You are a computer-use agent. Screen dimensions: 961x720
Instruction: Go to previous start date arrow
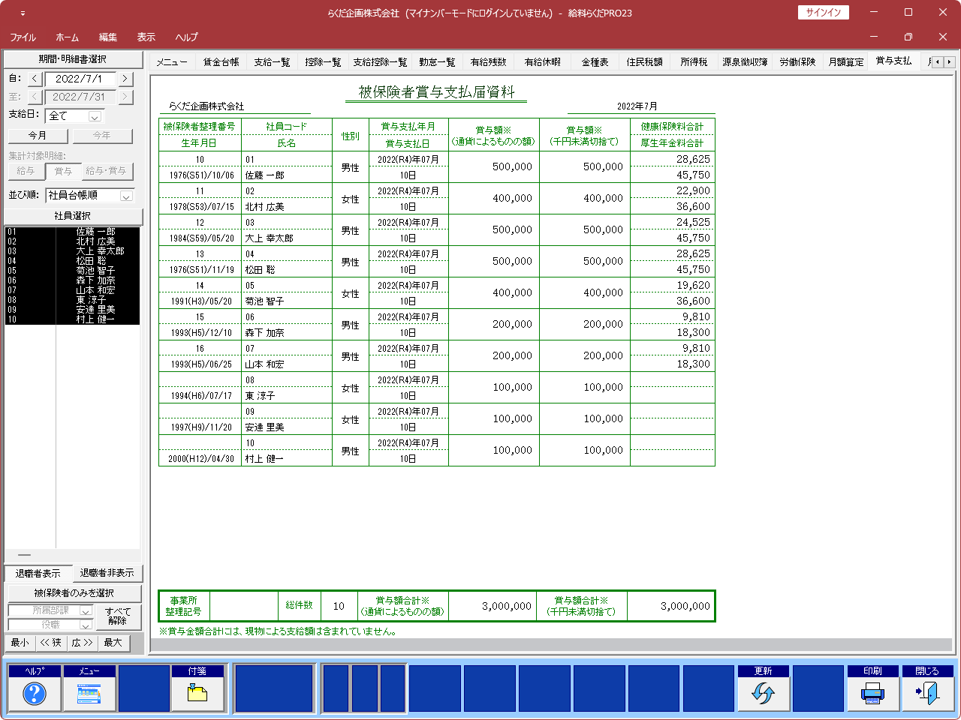(35, 79)
